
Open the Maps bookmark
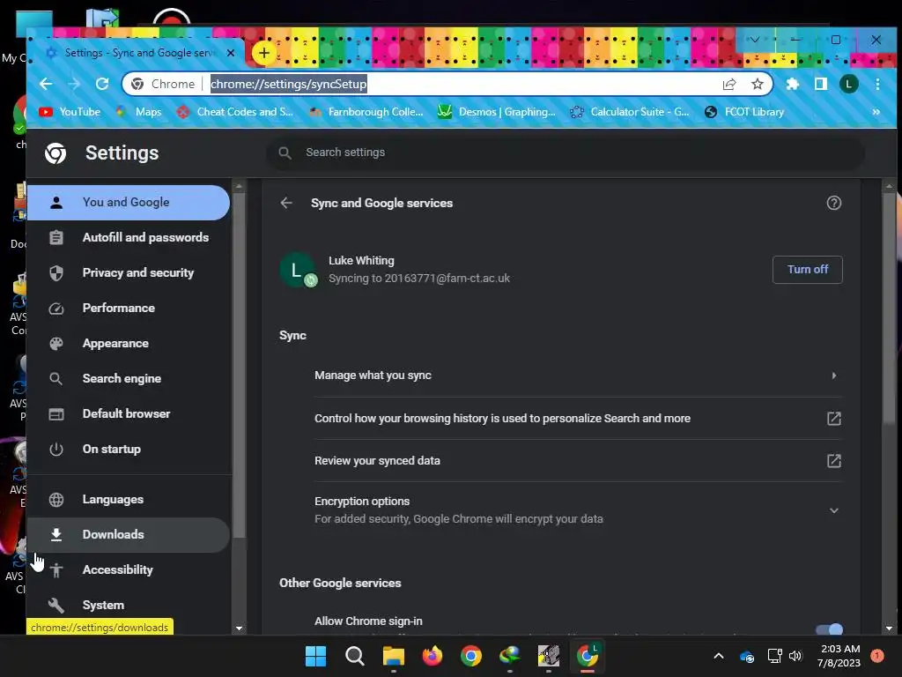[x=138, y=112]
